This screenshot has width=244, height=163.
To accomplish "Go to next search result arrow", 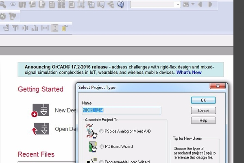I will tap(210, 4).
